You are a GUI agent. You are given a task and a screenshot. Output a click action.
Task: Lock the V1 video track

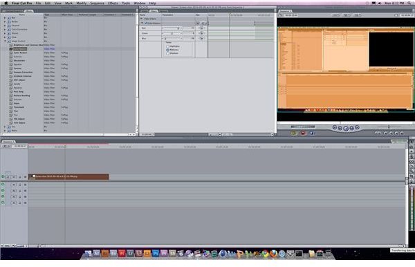[20, 177]
